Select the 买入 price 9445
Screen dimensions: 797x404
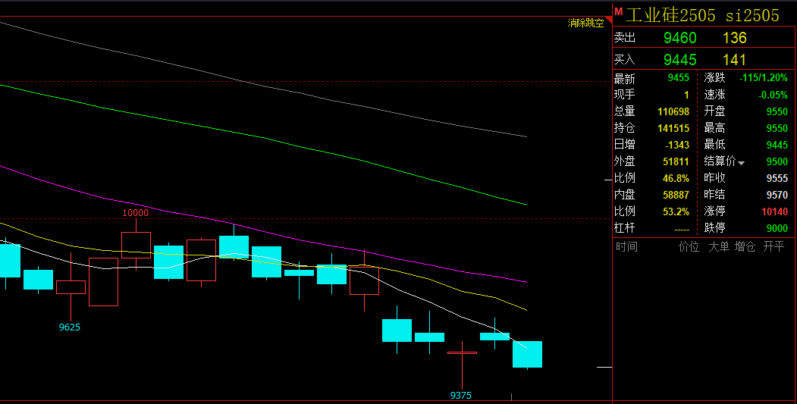(x=680, y=60)
